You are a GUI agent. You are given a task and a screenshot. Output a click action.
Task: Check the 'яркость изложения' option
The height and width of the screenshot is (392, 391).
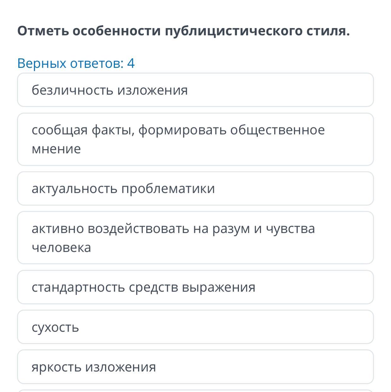pos(195,367)
